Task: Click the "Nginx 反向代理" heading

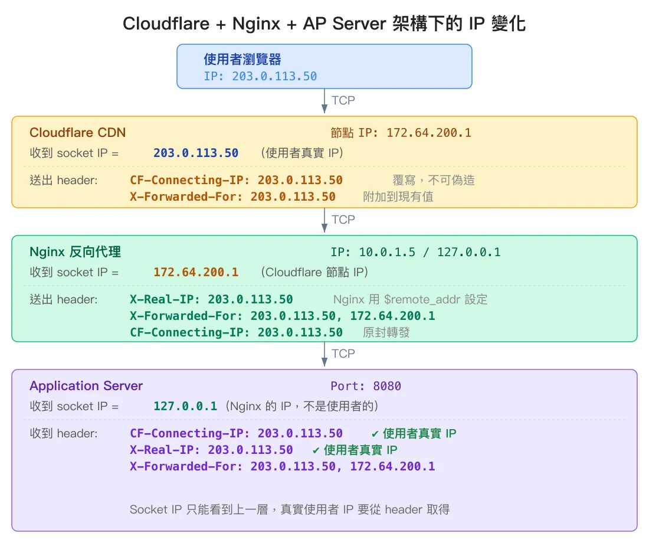Action: tap(76, 252)
